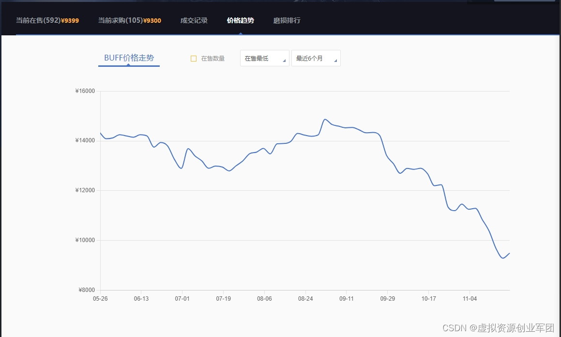The width and height of the screenshot is (561, 337).
Task: Open the 最近6个月 time range dropdown
Action: pos(316,58)
